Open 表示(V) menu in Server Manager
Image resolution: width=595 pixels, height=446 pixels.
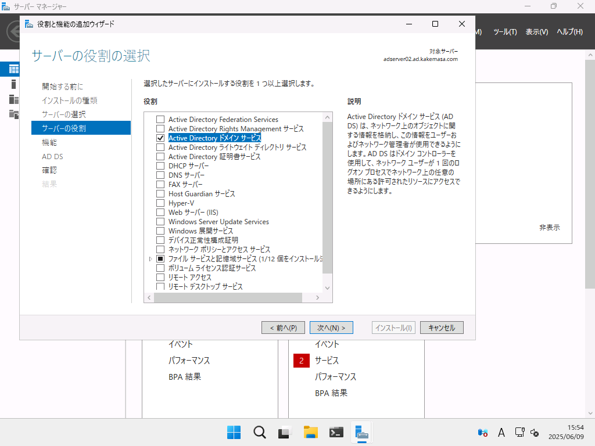pyautogui.click(x=536, y=32)
